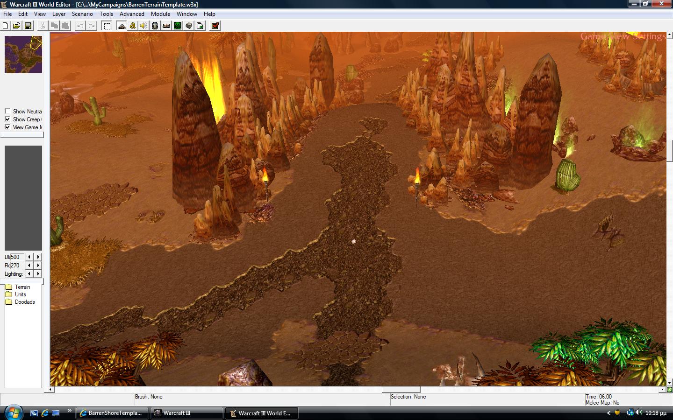The height and width of the screenshot is (420, 673).
Task: Click the minimap thumbnail
Action: click(23, 55)
